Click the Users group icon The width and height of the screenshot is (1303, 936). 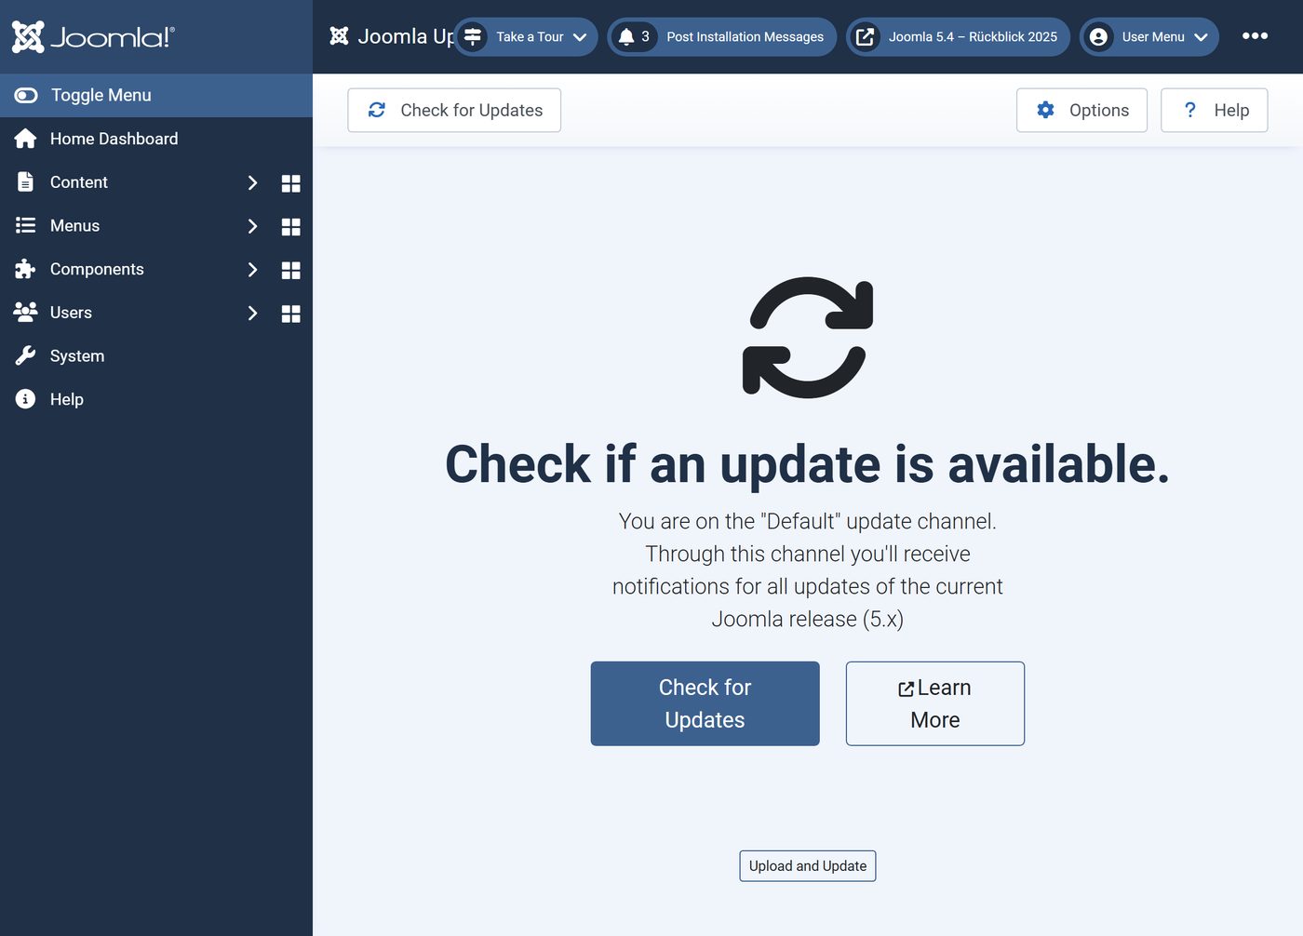pos(25,312)
